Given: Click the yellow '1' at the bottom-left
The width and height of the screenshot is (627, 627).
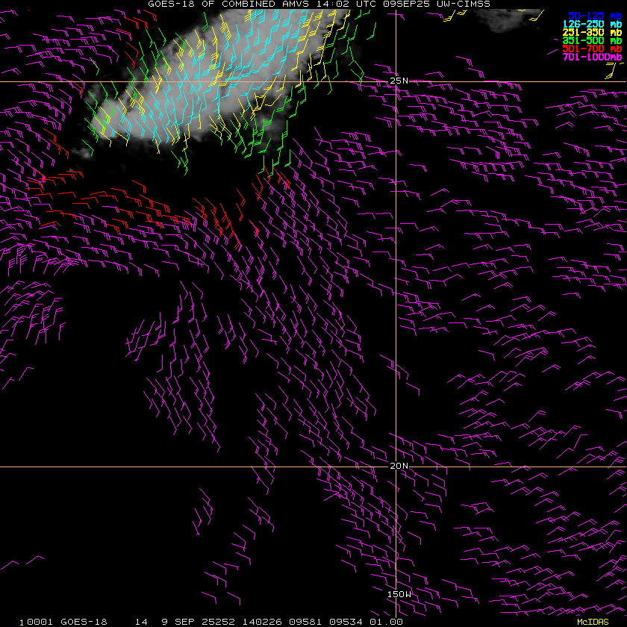Looking at the screenshot, I should tap(22, 623).
